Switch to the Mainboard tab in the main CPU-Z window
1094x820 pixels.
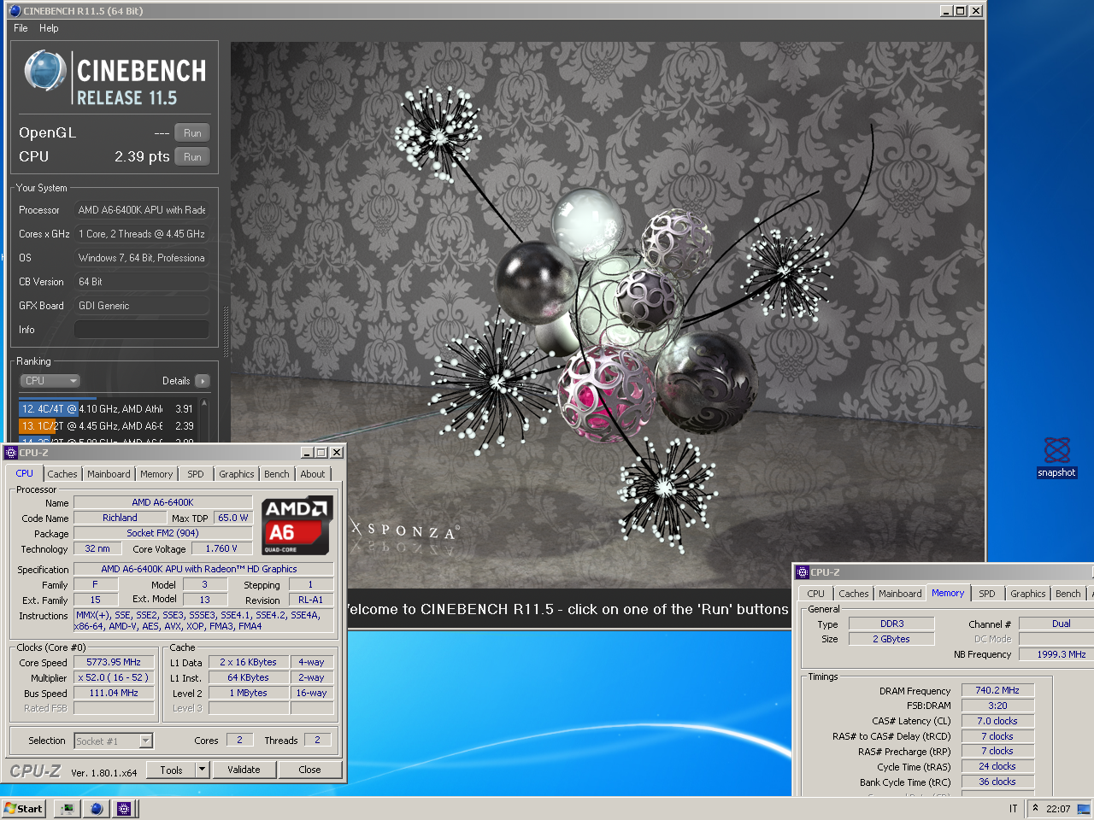coord(109,474)
